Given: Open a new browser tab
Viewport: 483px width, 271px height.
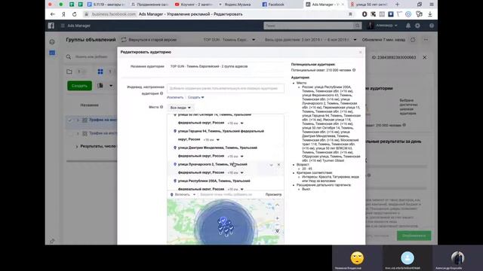Looking at the screenshot, I should 397,5.
